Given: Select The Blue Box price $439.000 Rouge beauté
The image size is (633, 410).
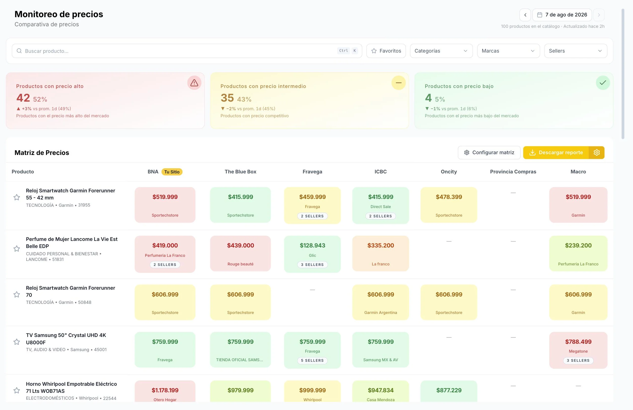Looking at the screenshot, I should coord(240,254).
